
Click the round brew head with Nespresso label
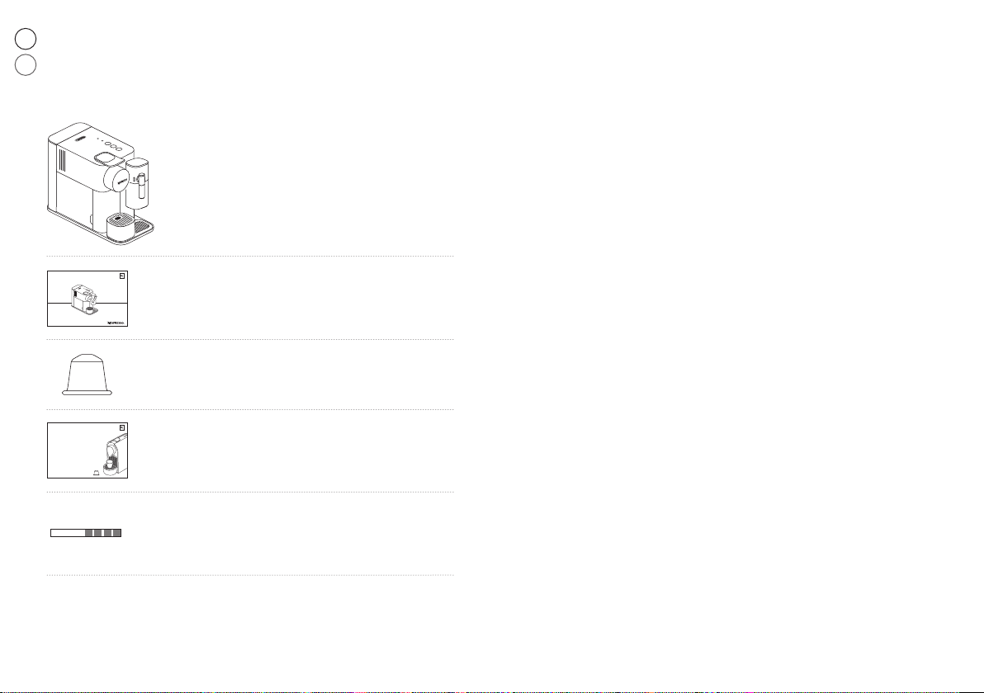[116, 179]
